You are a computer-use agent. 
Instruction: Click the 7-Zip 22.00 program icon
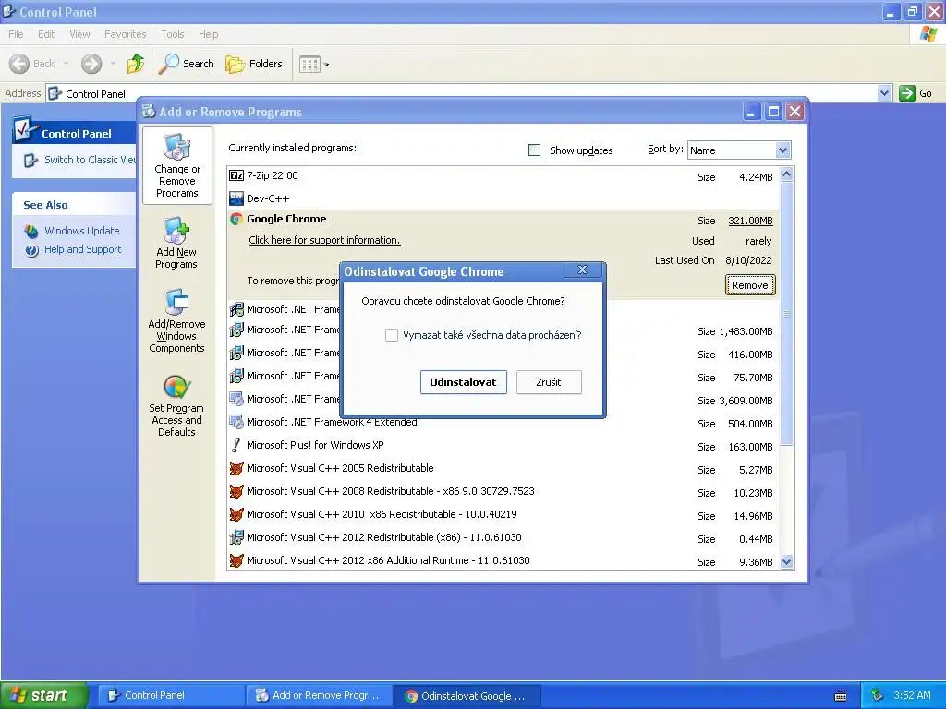[236, 175]
